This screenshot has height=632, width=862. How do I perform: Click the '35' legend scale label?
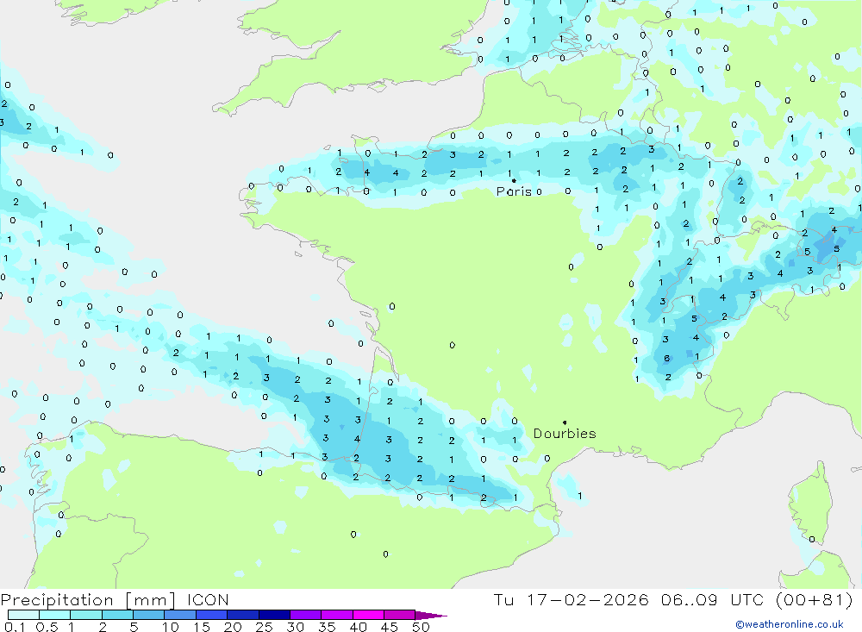327,627
